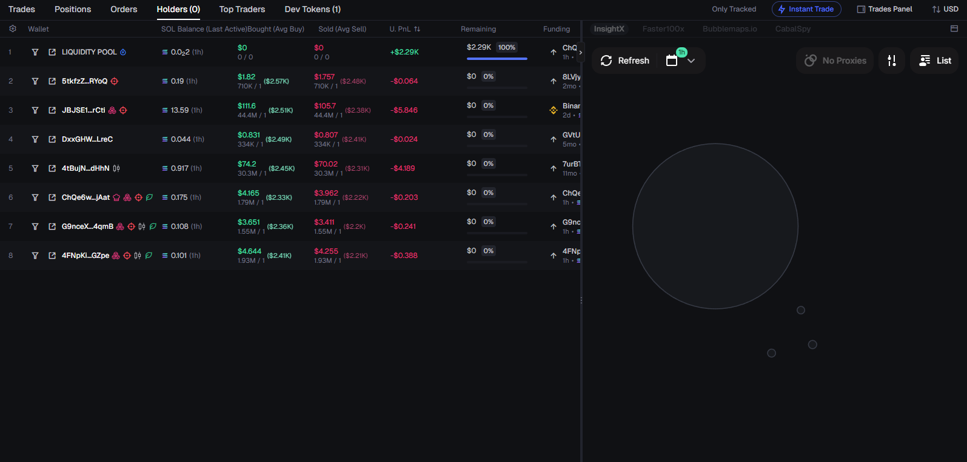967x462 pixels.
Task: Click the Remaining column header
Action: (478, 29)
